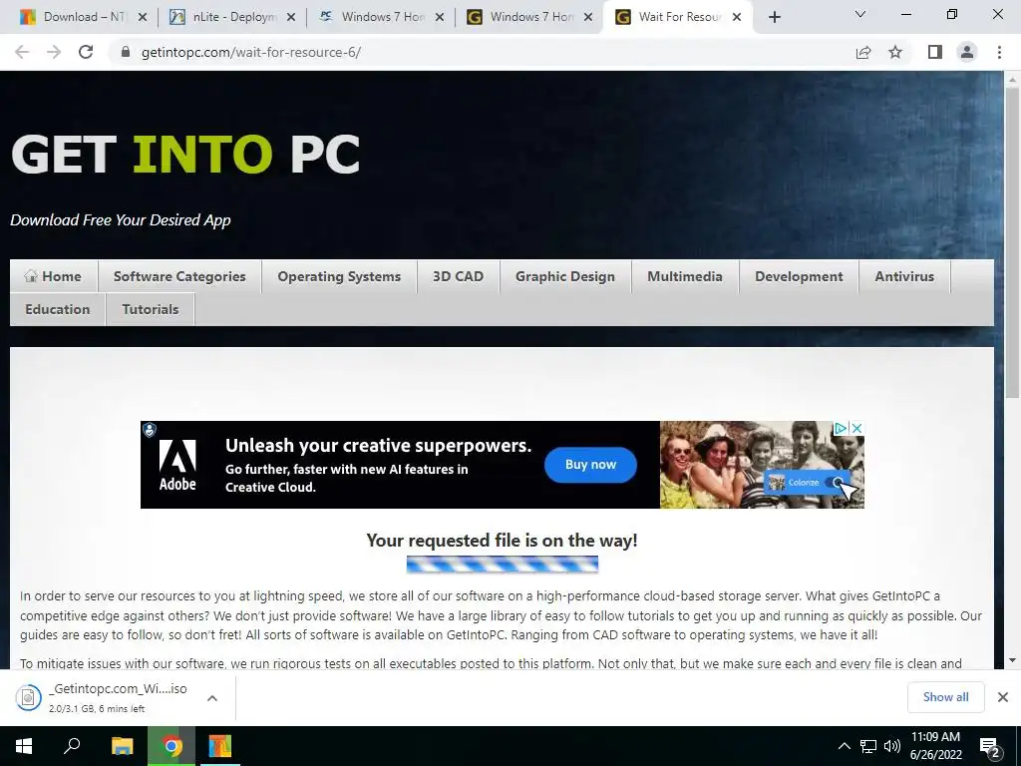Close the nLite Deployment tab
Image resolution: width=1021 pixels, height=766 pixels.
coord(291,17)
